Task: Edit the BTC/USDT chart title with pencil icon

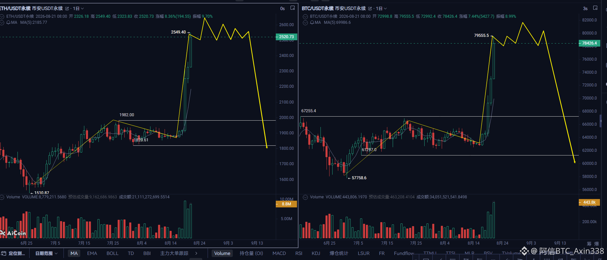Action: tap(370, 8)
